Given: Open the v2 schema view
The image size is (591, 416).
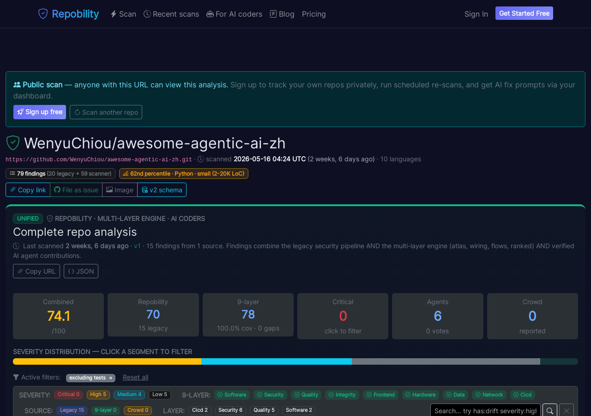Looking at the screenshot, I should click(x=162, y=190).
